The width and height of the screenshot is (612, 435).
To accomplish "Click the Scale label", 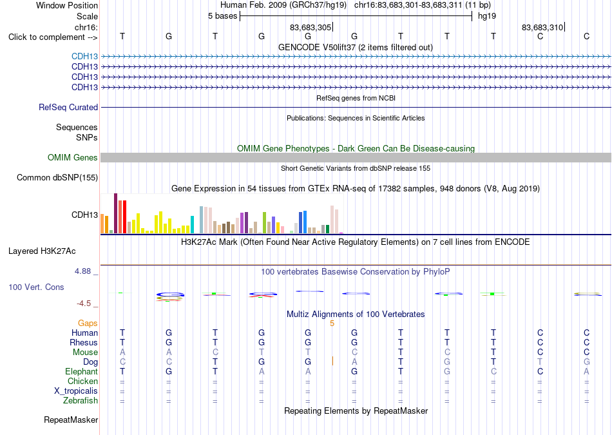I will 87,16.
